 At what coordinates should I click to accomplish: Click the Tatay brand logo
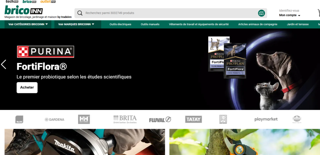click(193, 119)
